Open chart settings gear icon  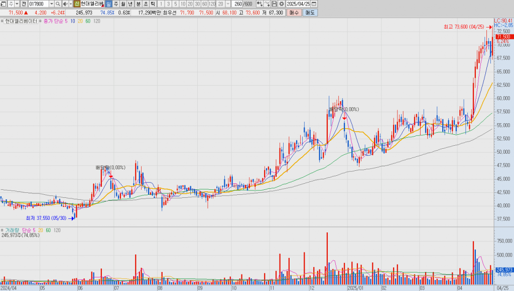282,4
